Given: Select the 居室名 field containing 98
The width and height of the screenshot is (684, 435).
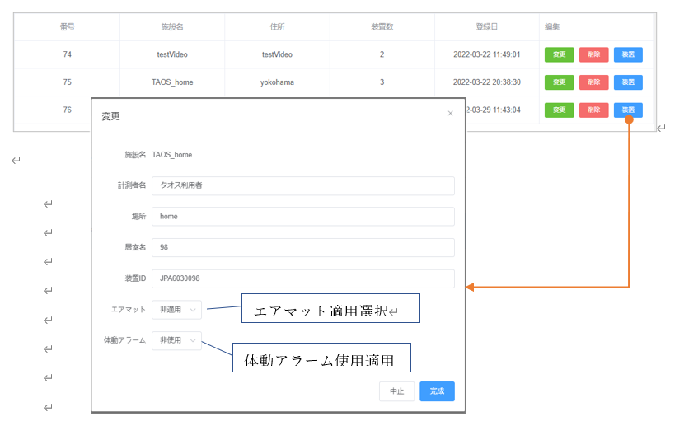Looking at the screenshot, I should tap(302, 248).
